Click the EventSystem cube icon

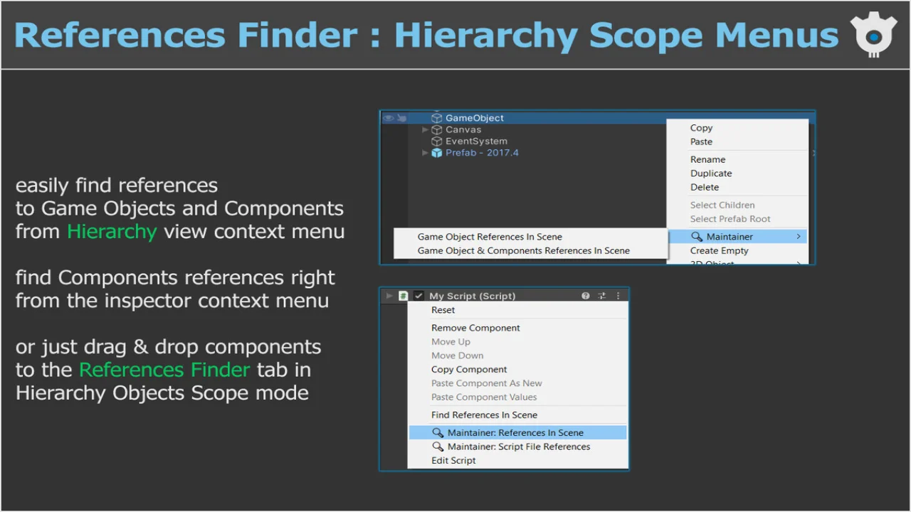[x=437, y=142]
